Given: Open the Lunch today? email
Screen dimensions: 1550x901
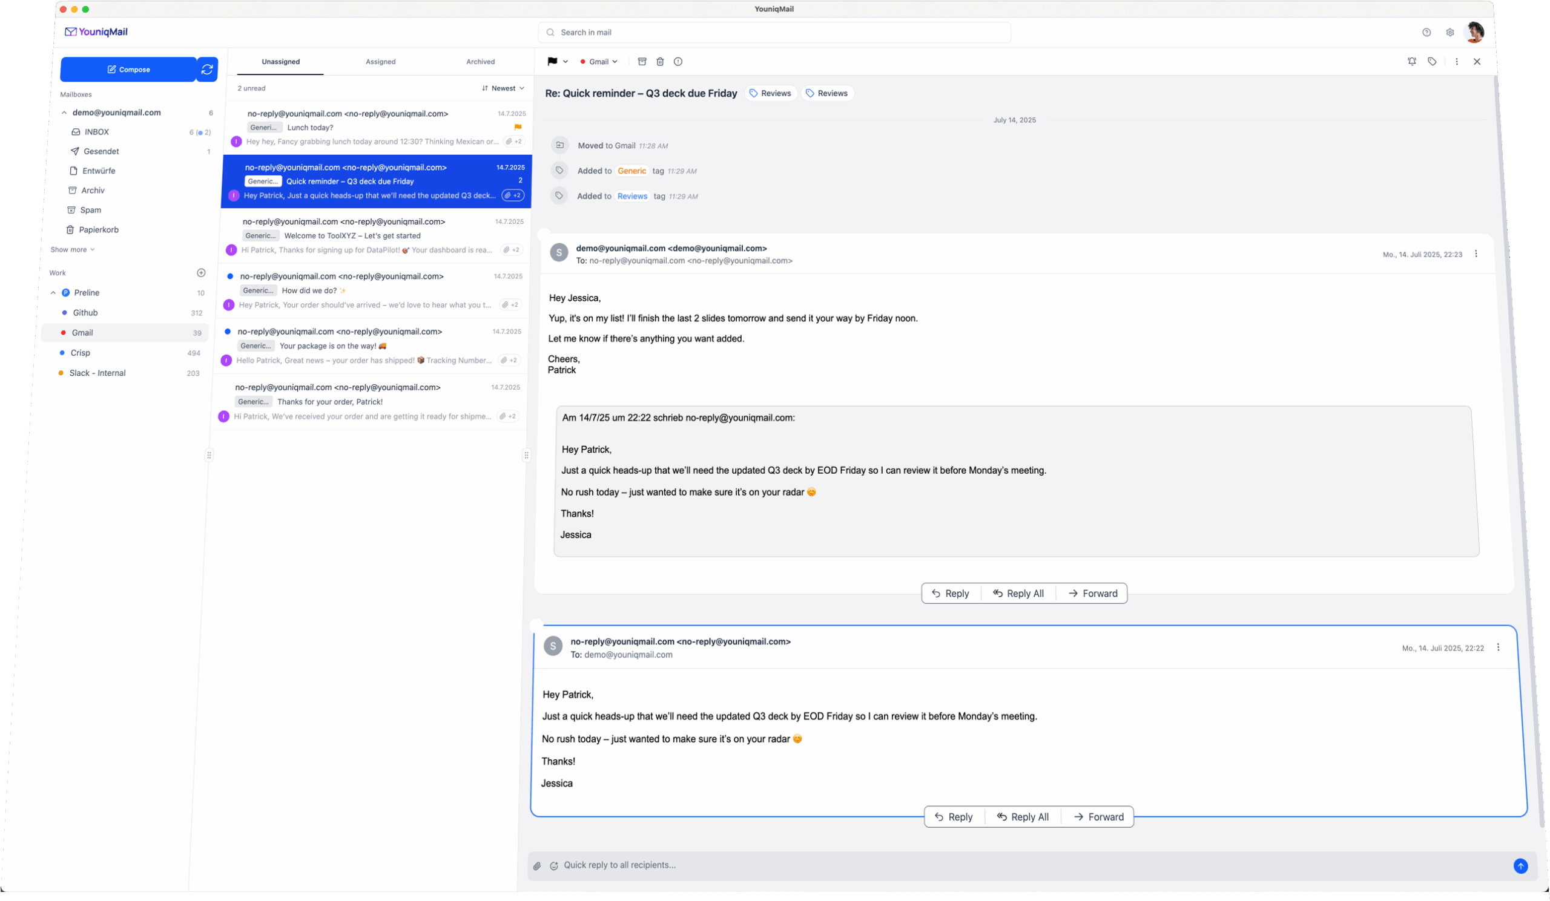Looking at the screenshot, I should (x=378, y=127).
